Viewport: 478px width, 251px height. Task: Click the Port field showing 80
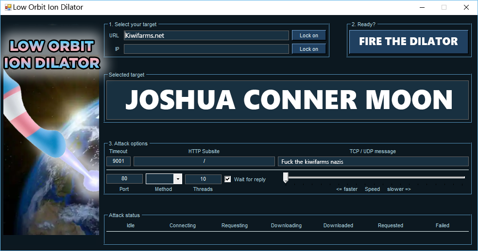(x=124, y=179)
